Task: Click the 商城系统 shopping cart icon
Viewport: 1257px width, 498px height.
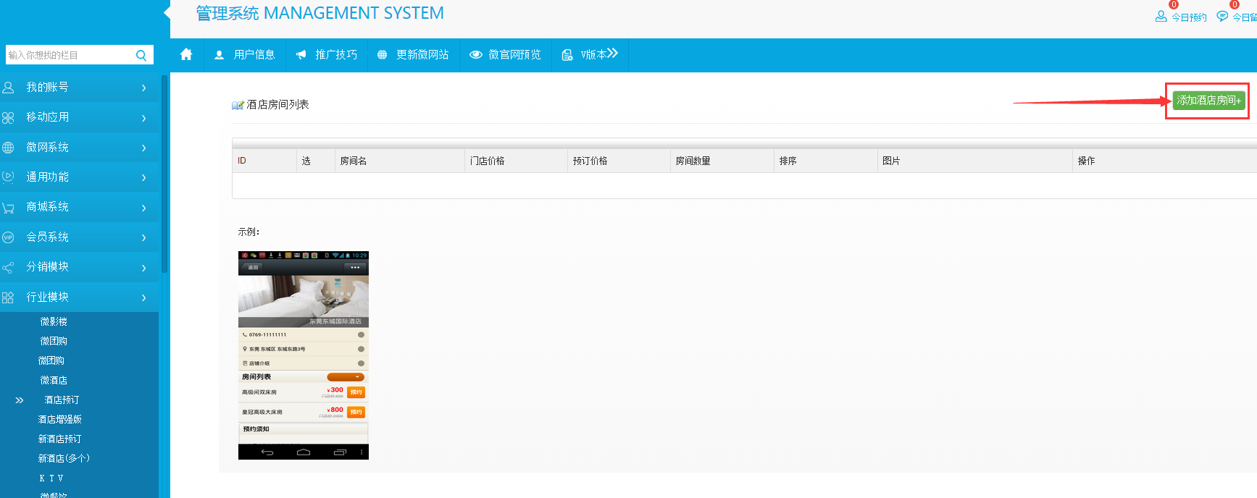Action: pos(9,208)
